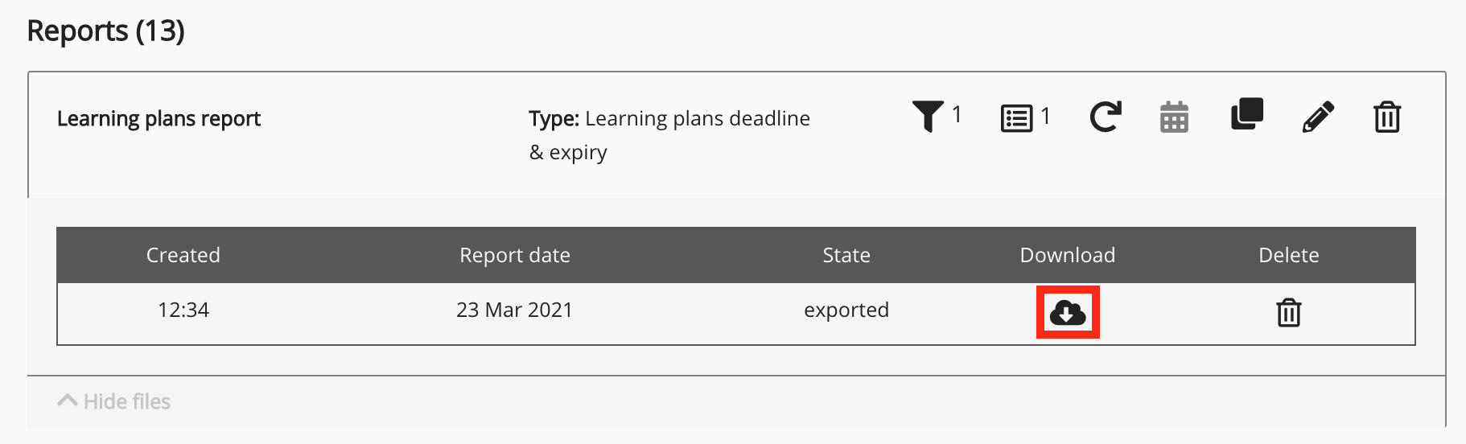Click the Download column header
1466x444 pixels.
click(x=1067, y=255)
